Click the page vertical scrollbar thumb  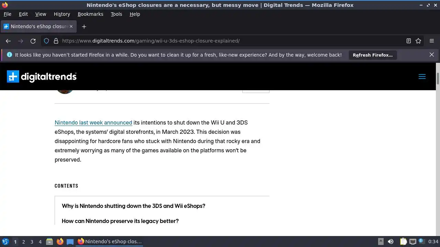pos(438,79)
